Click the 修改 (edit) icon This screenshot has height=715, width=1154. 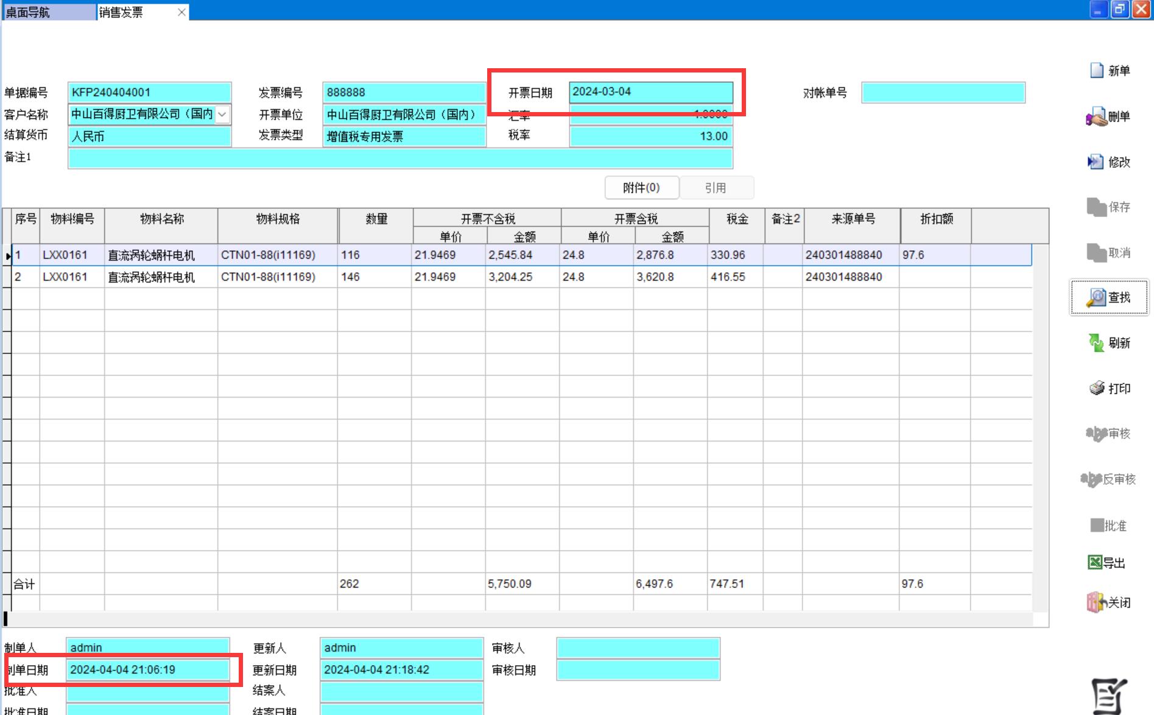pos(1096,161)
